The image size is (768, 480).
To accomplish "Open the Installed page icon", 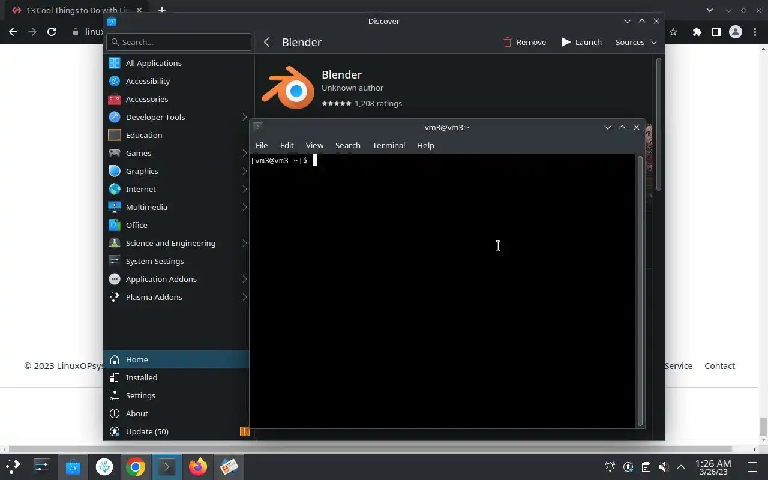I will [x=115, y=377].
